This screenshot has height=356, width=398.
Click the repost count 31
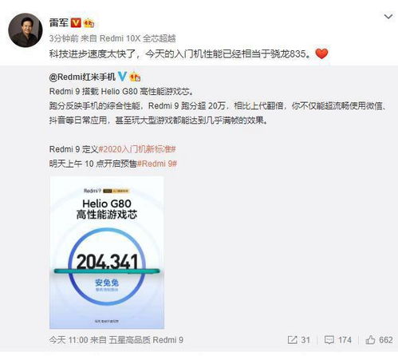305,340
